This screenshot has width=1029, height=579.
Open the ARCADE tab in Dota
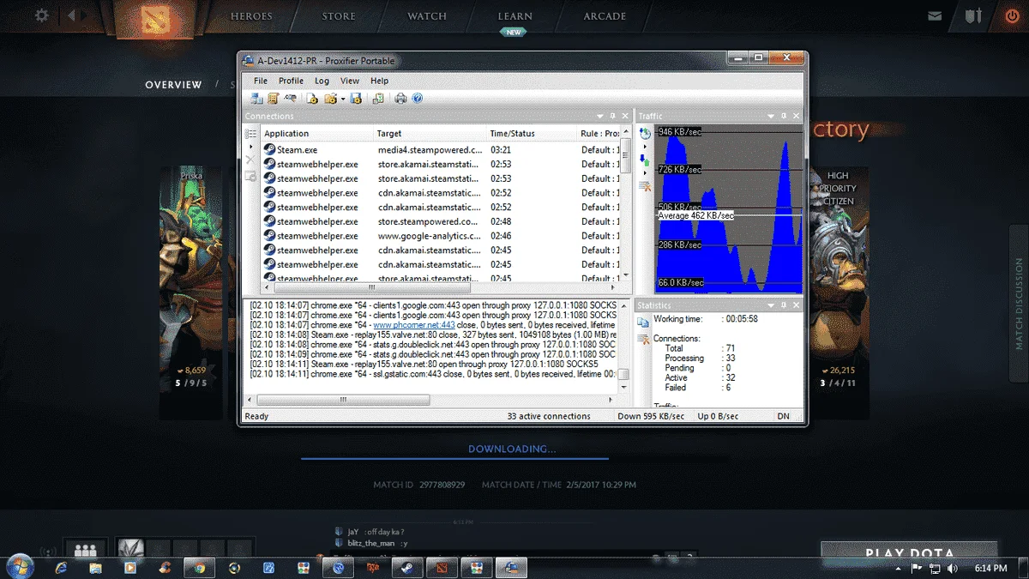[x=605, y=16]
